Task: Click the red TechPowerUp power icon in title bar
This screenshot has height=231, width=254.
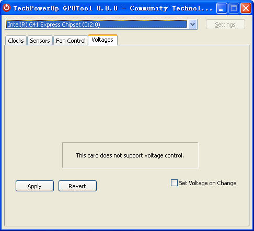Action: (x=7, y=8)
